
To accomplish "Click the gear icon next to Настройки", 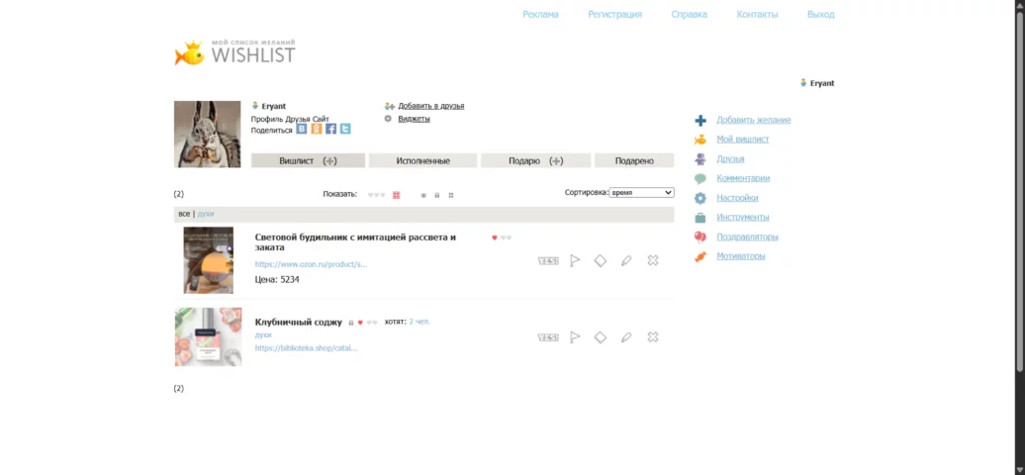I will pyautogui.click(x=700, y=198).
